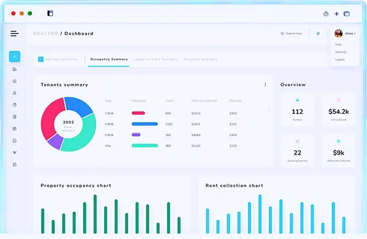Click the Weightage column header
This screenshot has height=239, width=367.
(138, 101)
